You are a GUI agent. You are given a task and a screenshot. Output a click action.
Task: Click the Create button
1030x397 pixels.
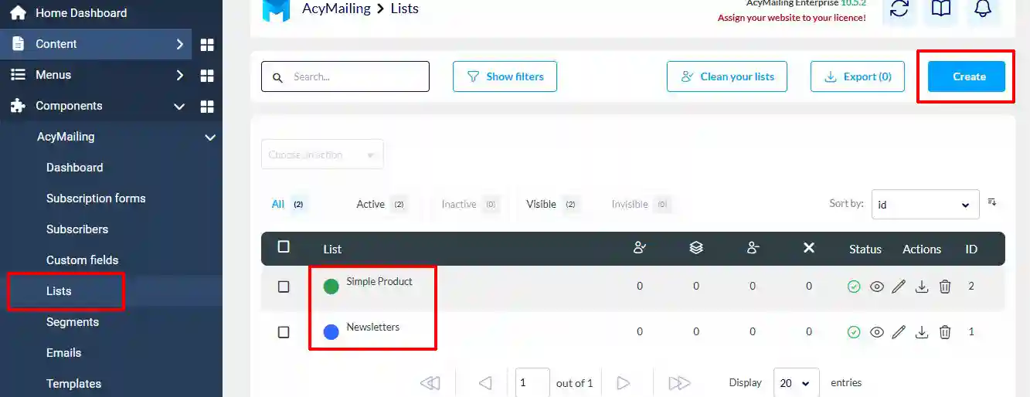tap(967, 76)
